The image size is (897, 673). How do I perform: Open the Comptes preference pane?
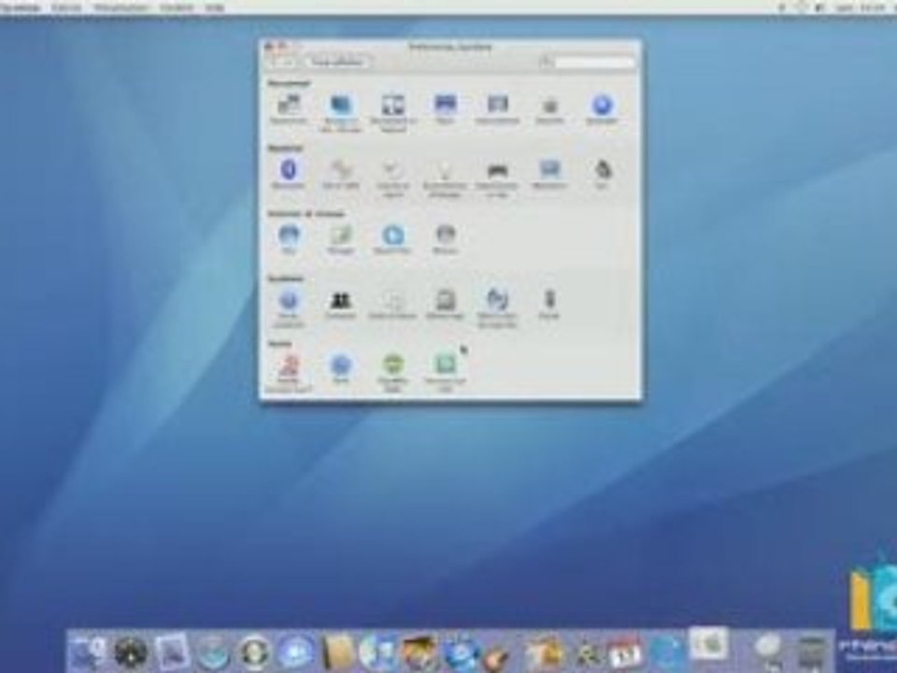tap(340, 304)
